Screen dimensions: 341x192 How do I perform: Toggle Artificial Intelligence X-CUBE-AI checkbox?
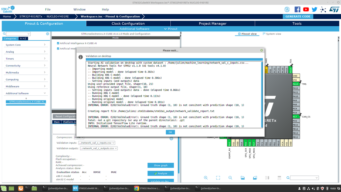(58, 43)
